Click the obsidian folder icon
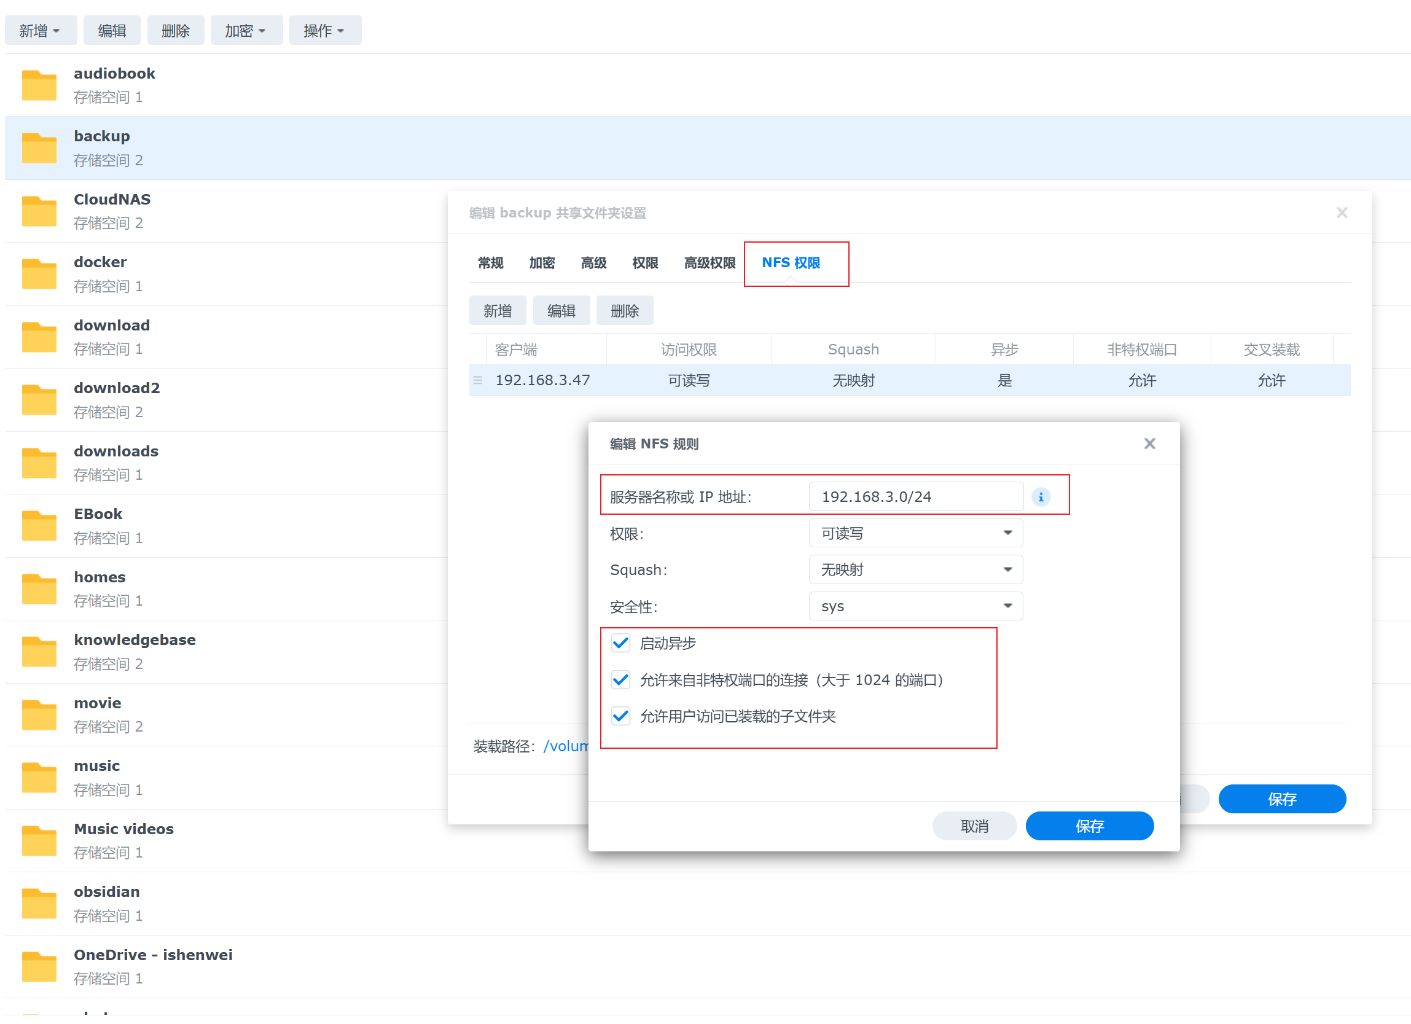1411x1024 pixels. pos(39,904)
